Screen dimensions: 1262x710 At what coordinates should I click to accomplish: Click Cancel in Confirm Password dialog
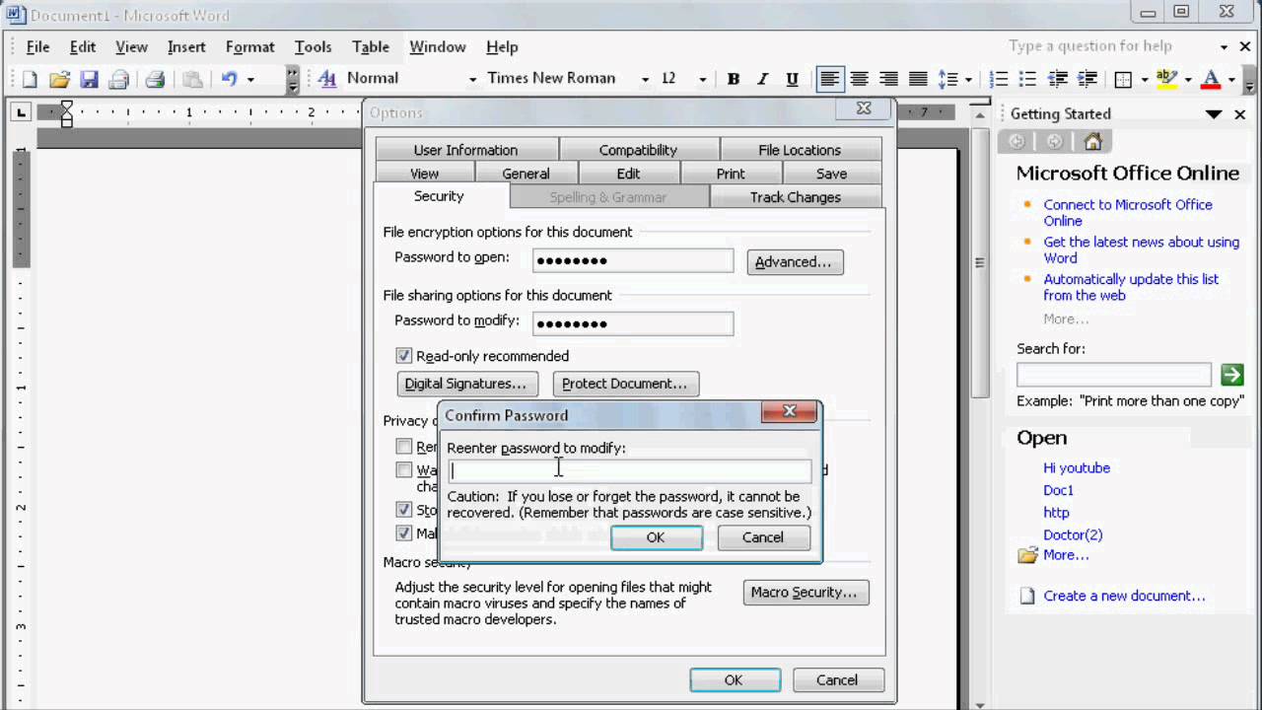763,537
